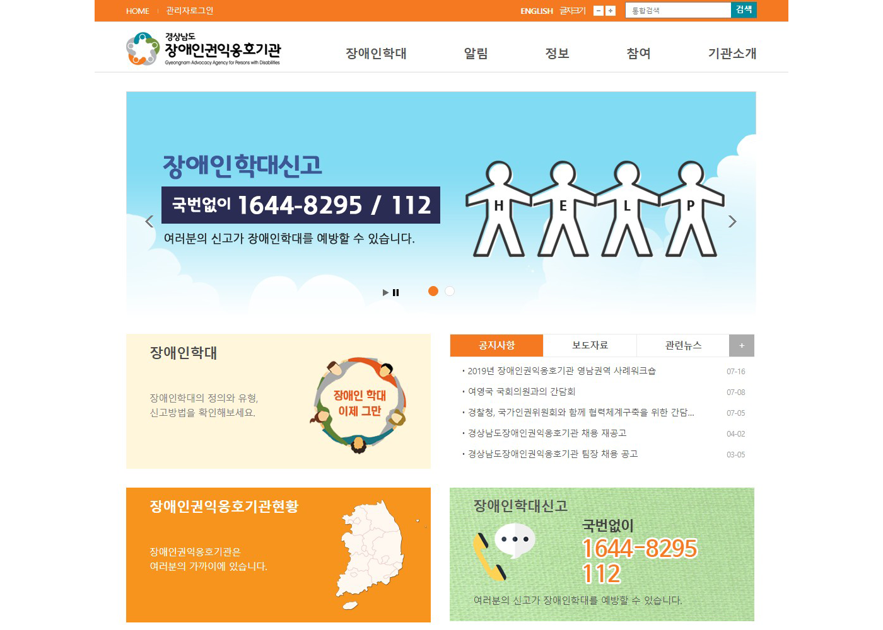This screenshot has width=883, height=630.
Task: Open more notices with plus button
Action: pyautogui.click(x=742, y=345)
